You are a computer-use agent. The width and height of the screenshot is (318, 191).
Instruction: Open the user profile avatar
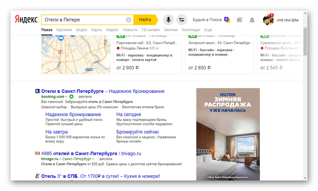coord(268,20)
